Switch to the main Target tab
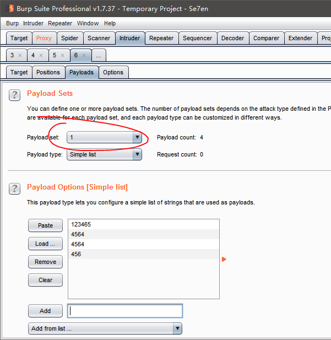The image size is (331, 340). tap(19, 38)
